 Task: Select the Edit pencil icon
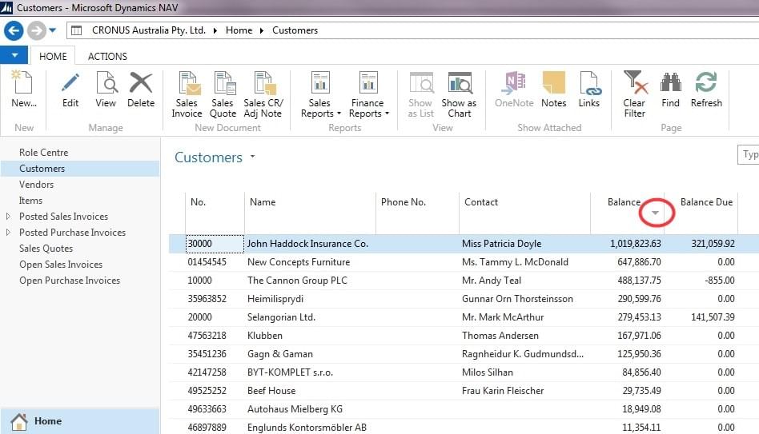click(70, 82)
